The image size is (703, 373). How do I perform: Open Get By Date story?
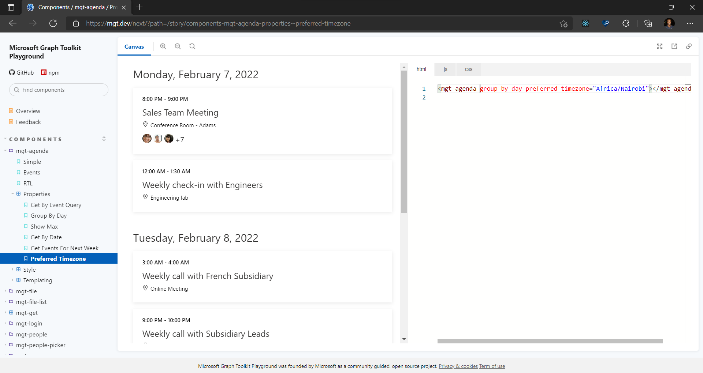click(46, 237)
